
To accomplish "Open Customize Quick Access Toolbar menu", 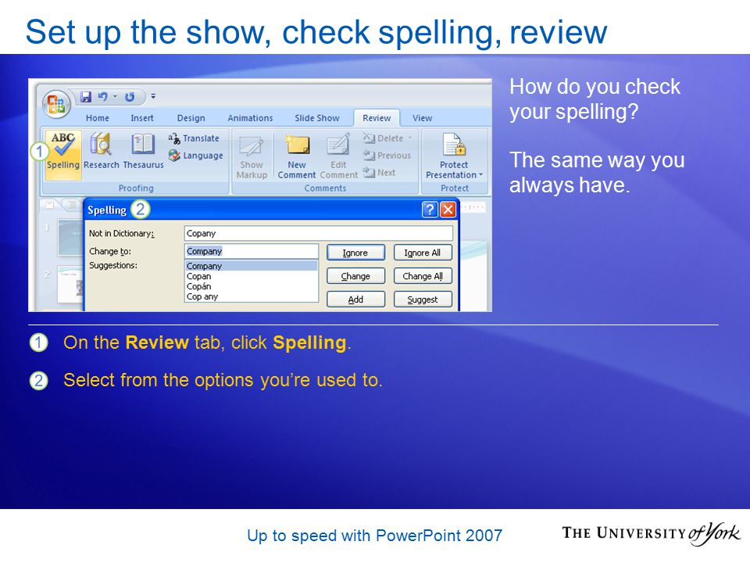I will point(153,96).
